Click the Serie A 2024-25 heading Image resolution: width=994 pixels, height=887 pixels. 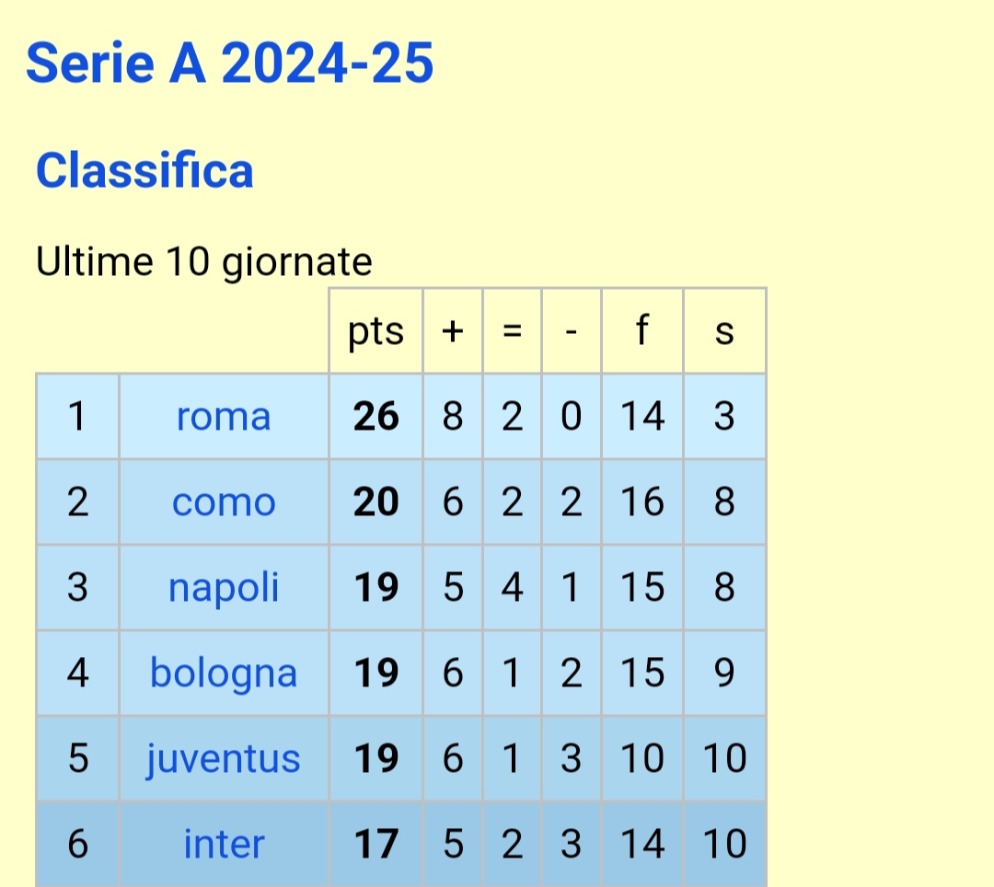click(x=229, y=62)
